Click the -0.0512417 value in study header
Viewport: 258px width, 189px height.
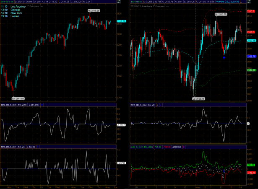pos(34,105)
